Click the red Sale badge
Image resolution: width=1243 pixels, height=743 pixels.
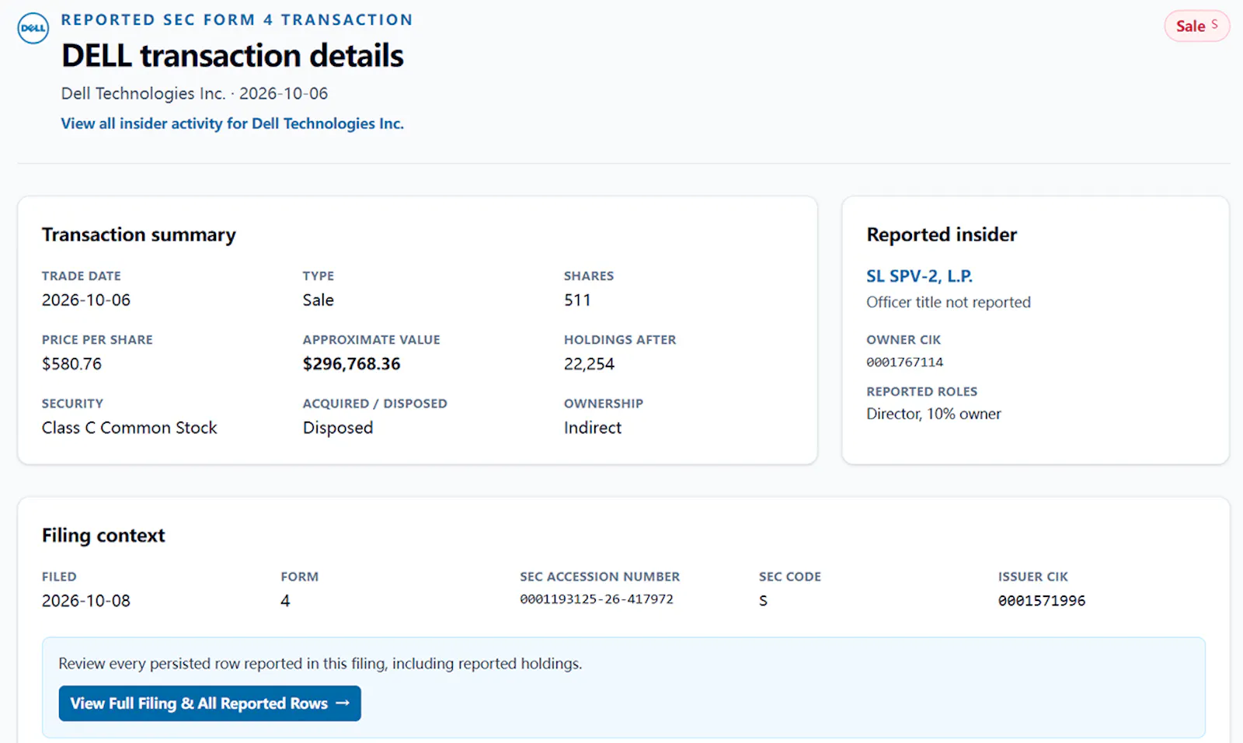pos(1196,26)
